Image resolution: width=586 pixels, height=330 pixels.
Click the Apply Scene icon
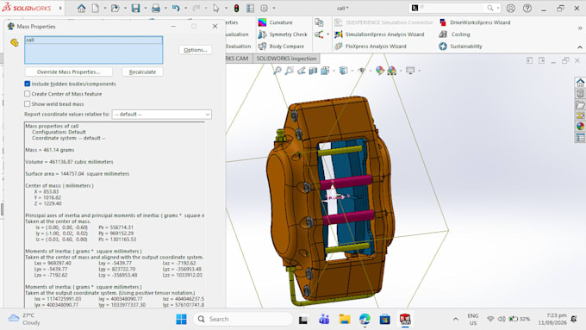pyautogui.click(x=391, y=71)
